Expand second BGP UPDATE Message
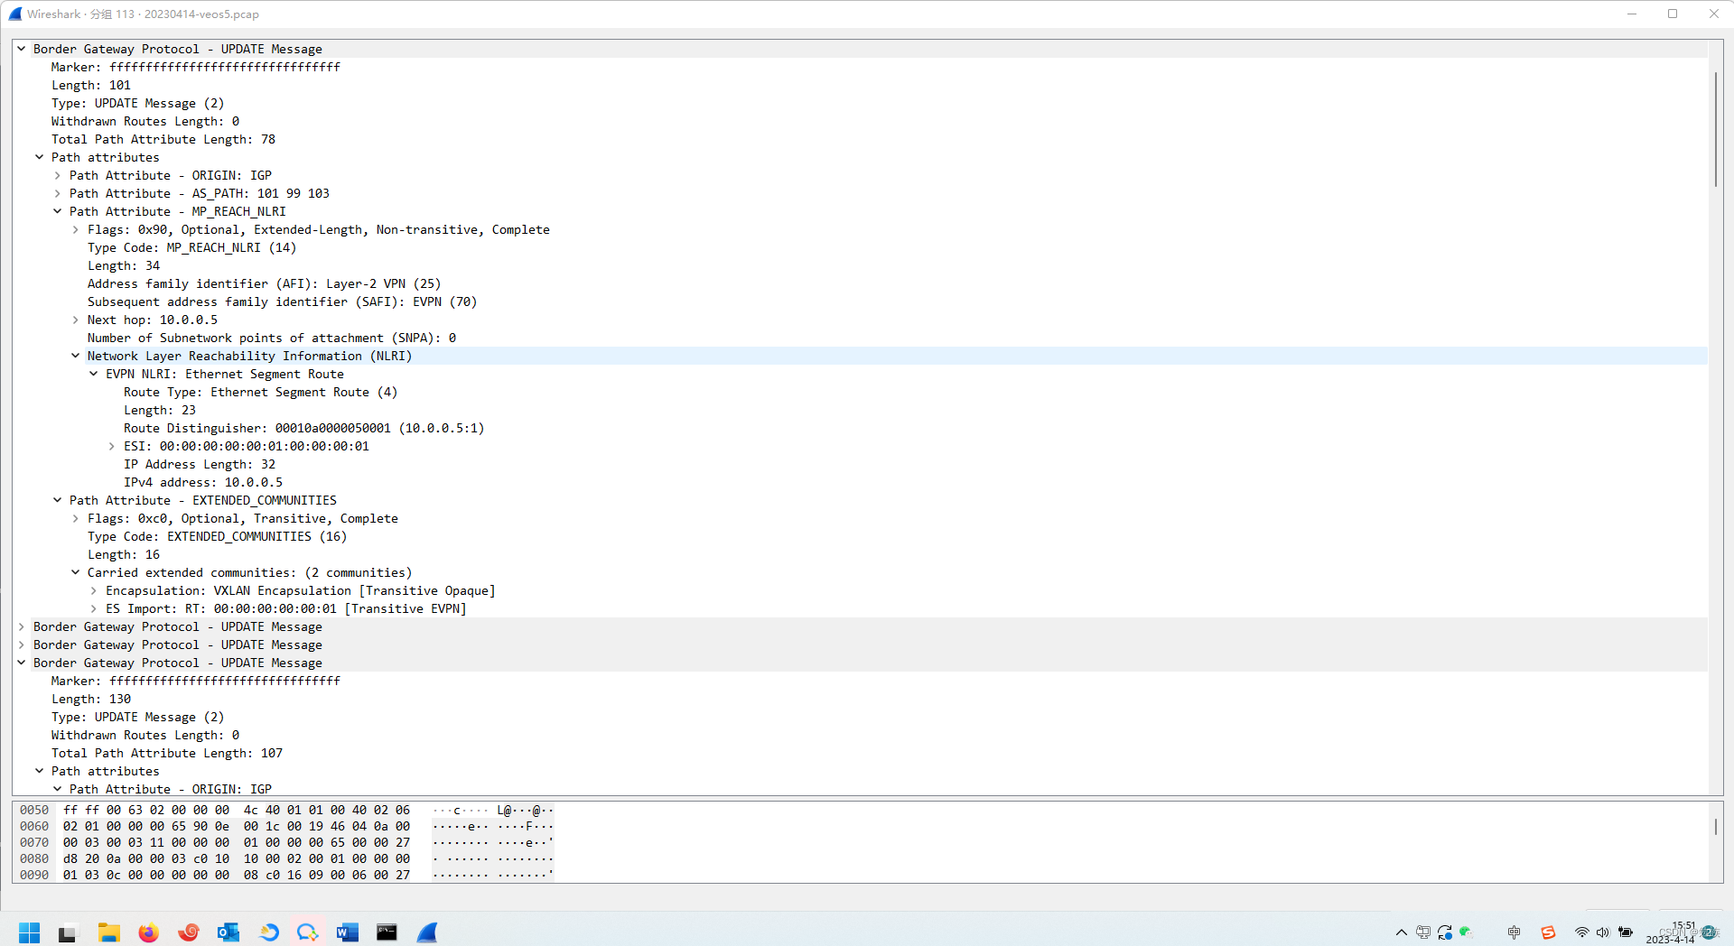This screenshot has height=946, width=1734. tap(22, 626)
